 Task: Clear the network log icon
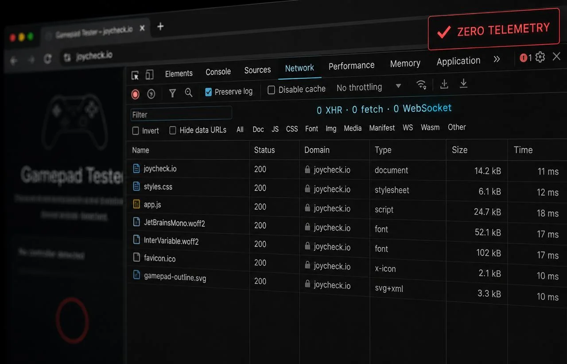pos(151,94)
